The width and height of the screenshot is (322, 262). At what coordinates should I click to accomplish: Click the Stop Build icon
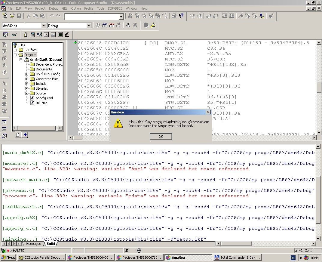click(x=119, y=25)
